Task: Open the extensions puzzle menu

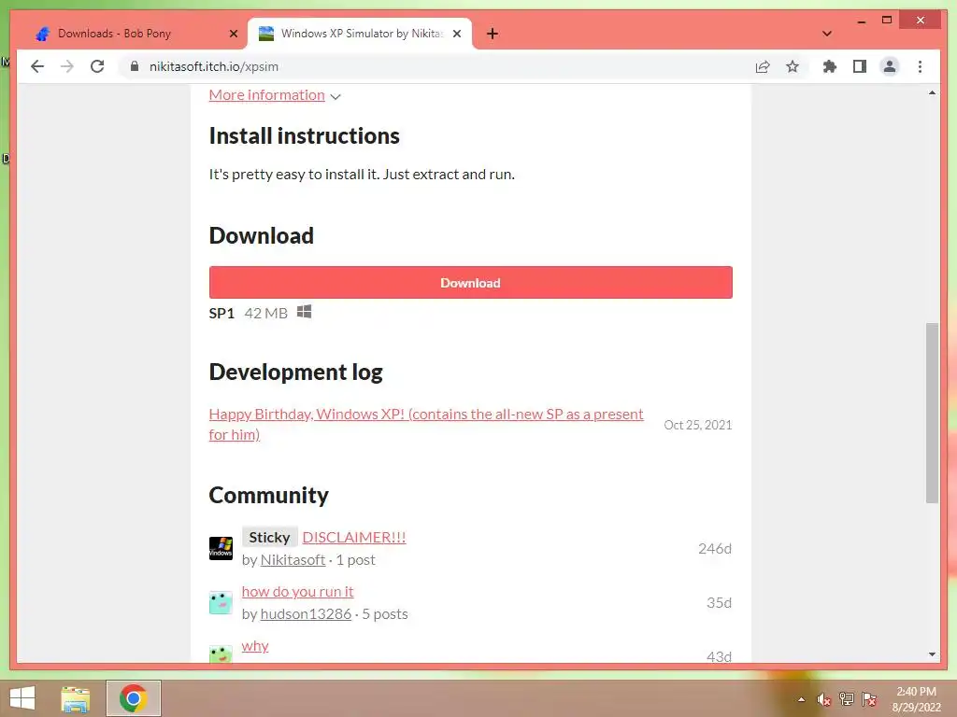Action: [830, 66]
